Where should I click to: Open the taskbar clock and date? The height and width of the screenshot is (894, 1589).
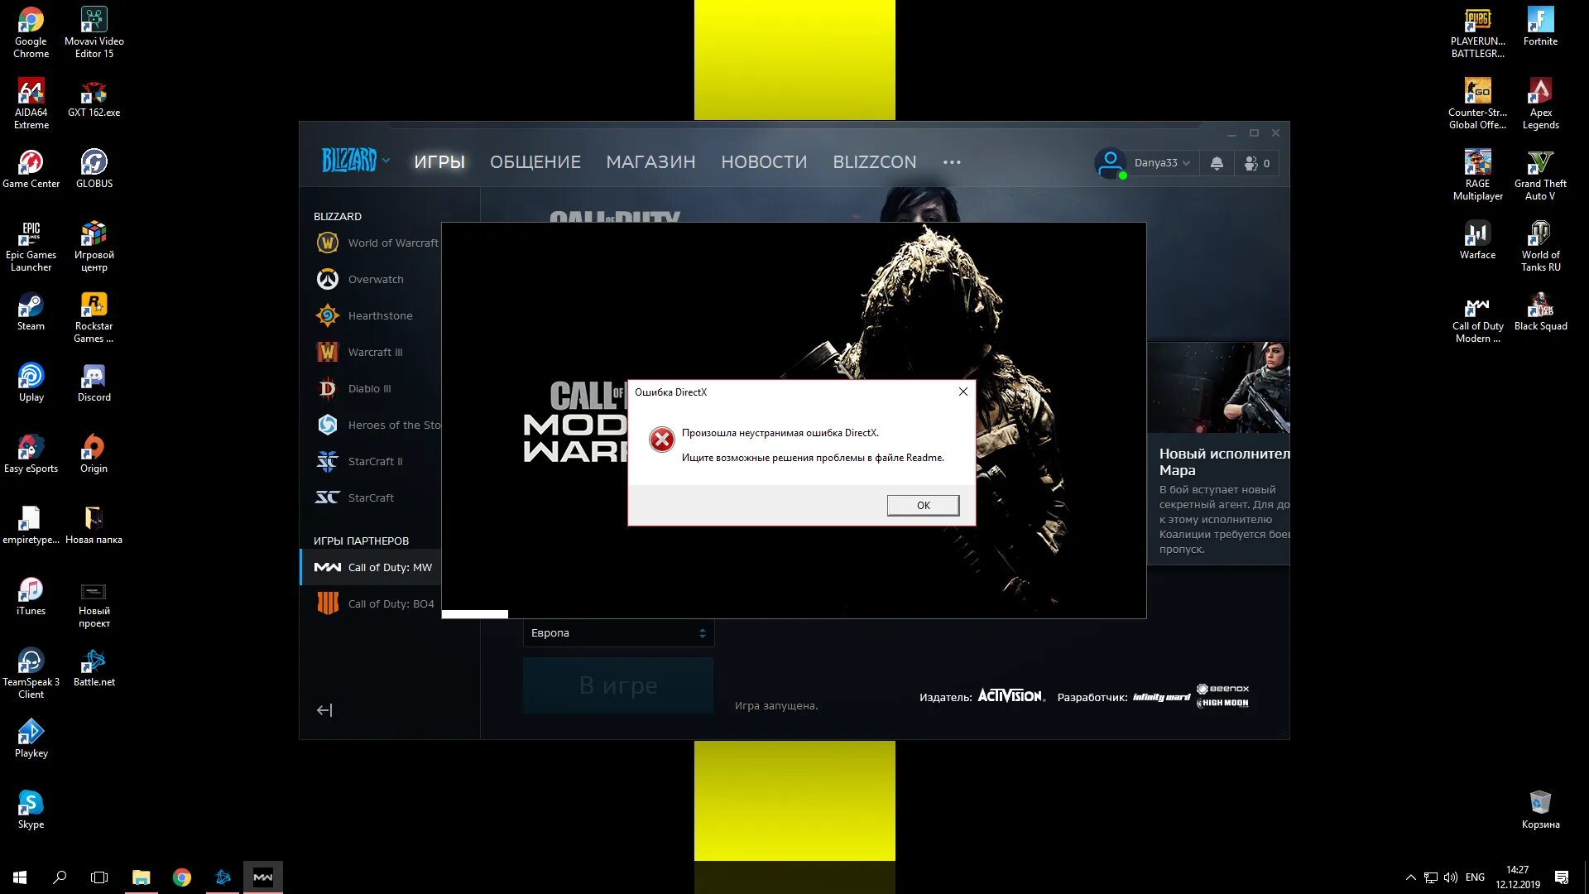click(1517, 877)
